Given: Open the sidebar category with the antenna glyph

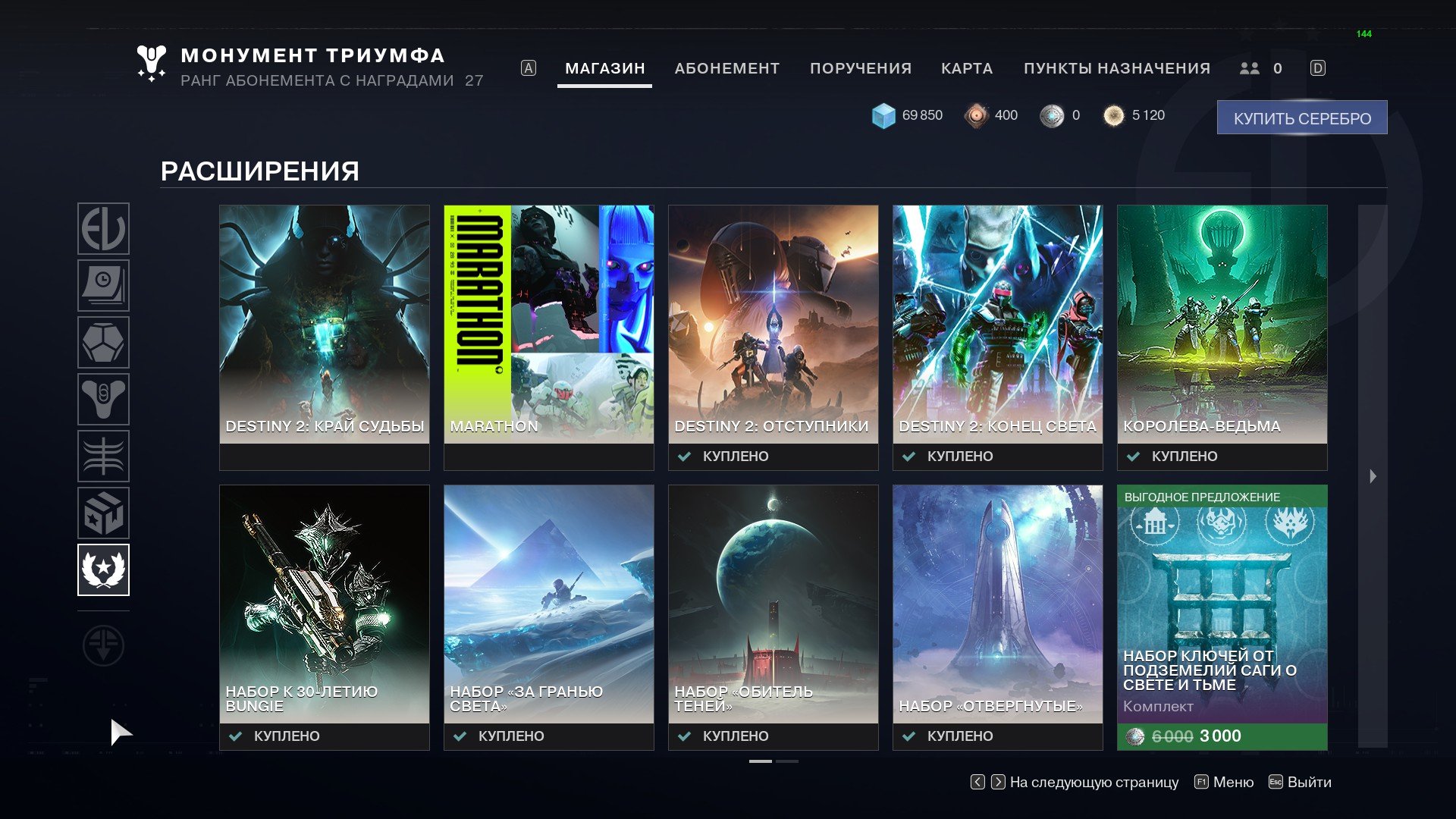Looking at the screenshot, I should (x=103, y=456).
